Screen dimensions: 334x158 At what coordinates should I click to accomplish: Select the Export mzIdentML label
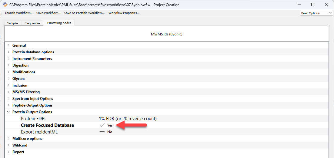(x=39, y=132)
